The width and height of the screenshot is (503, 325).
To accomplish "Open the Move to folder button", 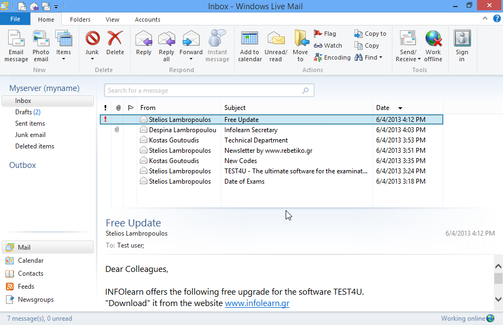I will 301,45.
